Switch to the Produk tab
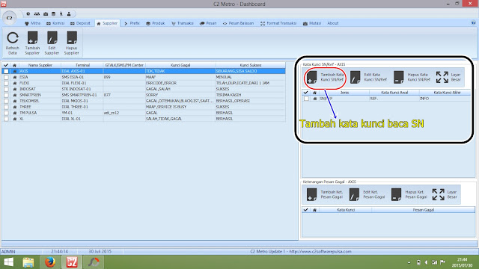Image resolution: width=479 pixels, height=269 pixels. tap(156, 23)
